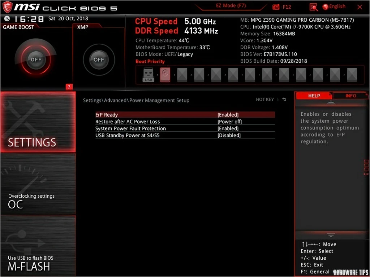Close the BIOS with the red X
The image size is (370, 277).
[x=360, y=7]
